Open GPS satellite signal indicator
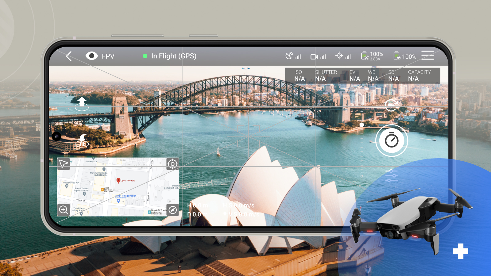The height and width of the screenshot is (276, 491). pyautogui.click(x=343, y=56)
